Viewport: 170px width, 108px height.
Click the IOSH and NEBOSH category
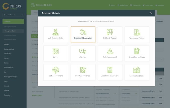tap(38, 91)
